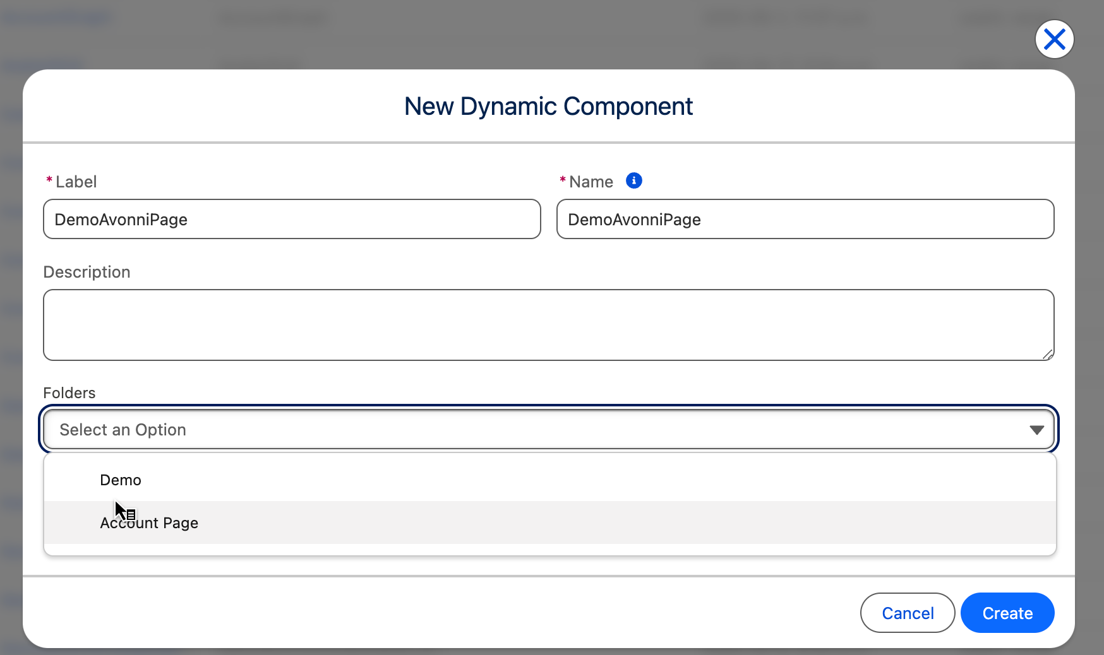Click the 'Label' field caption
The image size is (1104, 655).
tap(76, 182)
